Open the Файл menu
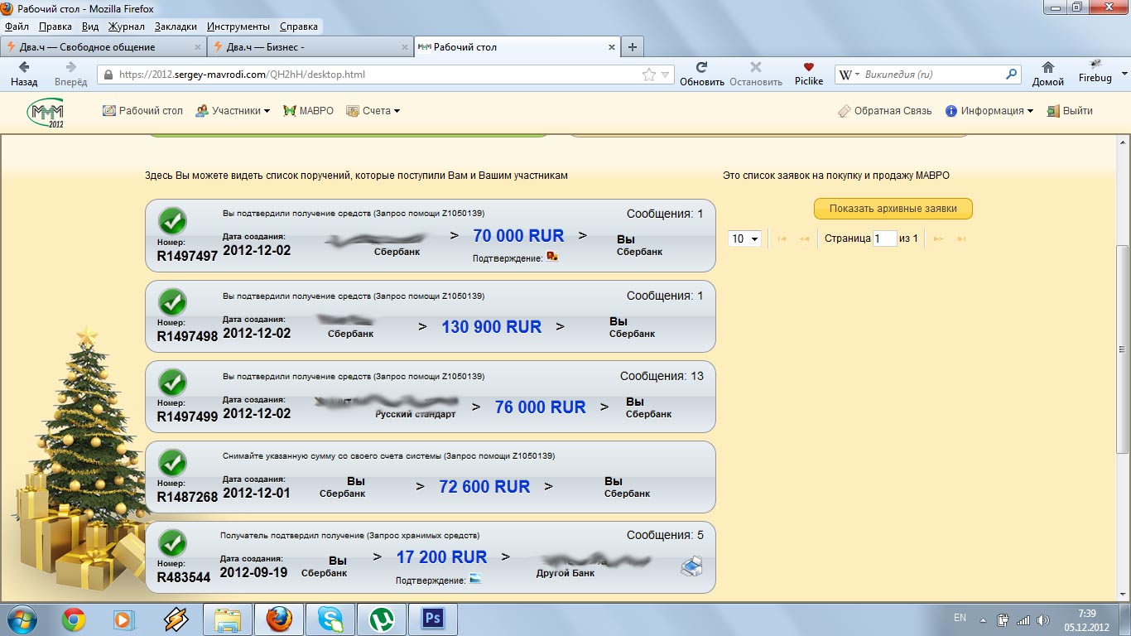Image resolution: width=1131 pixels, height=636 pixels. [x=17, y=26]
